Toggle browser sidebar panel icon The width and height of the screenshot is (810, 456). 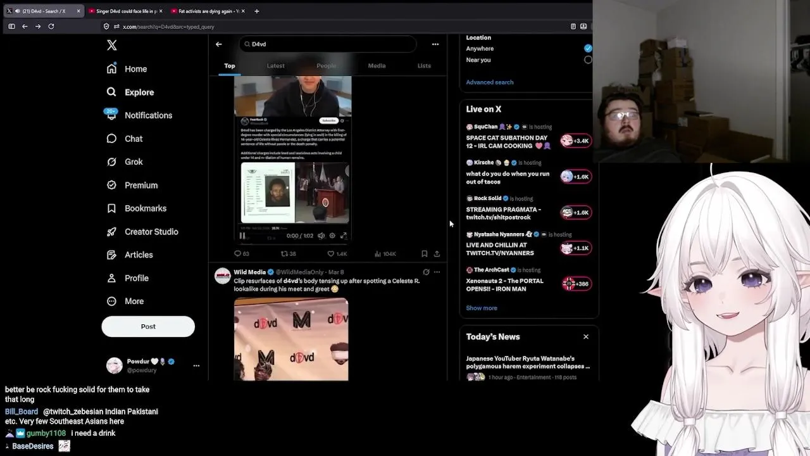click(x=11, y=27)
